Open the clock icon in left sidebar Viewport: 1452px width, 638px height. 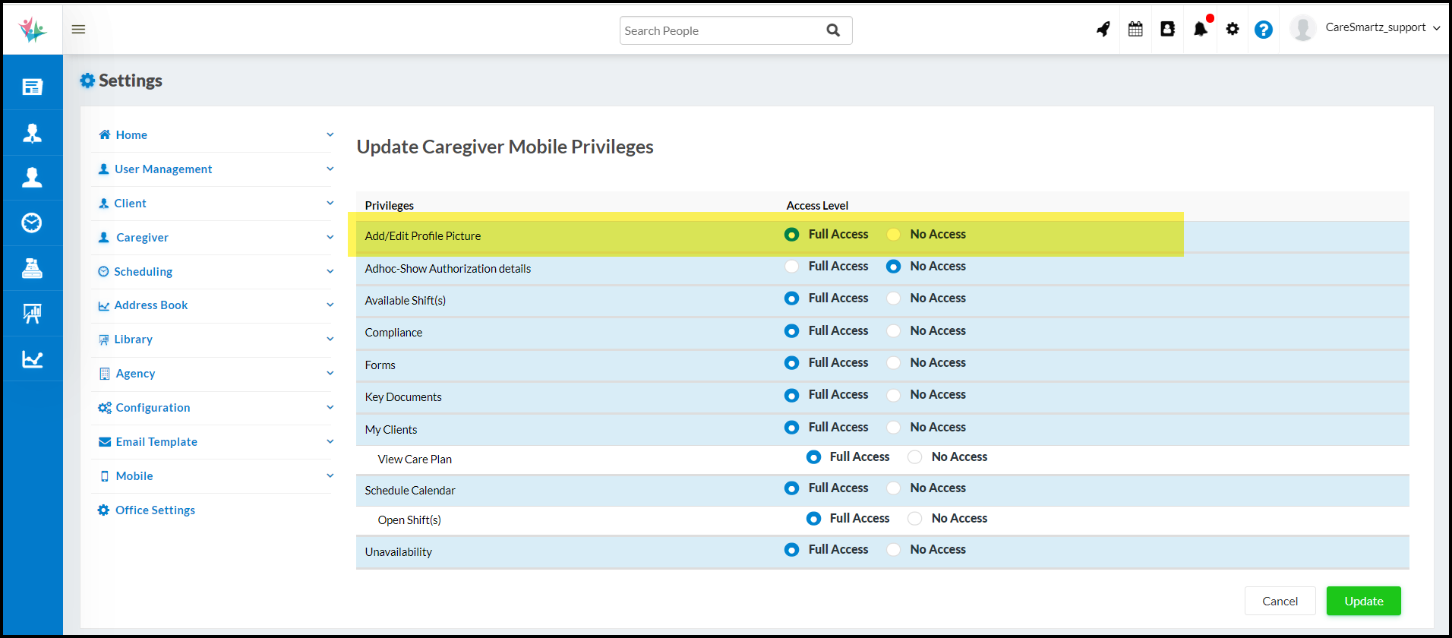click(32, 223)
